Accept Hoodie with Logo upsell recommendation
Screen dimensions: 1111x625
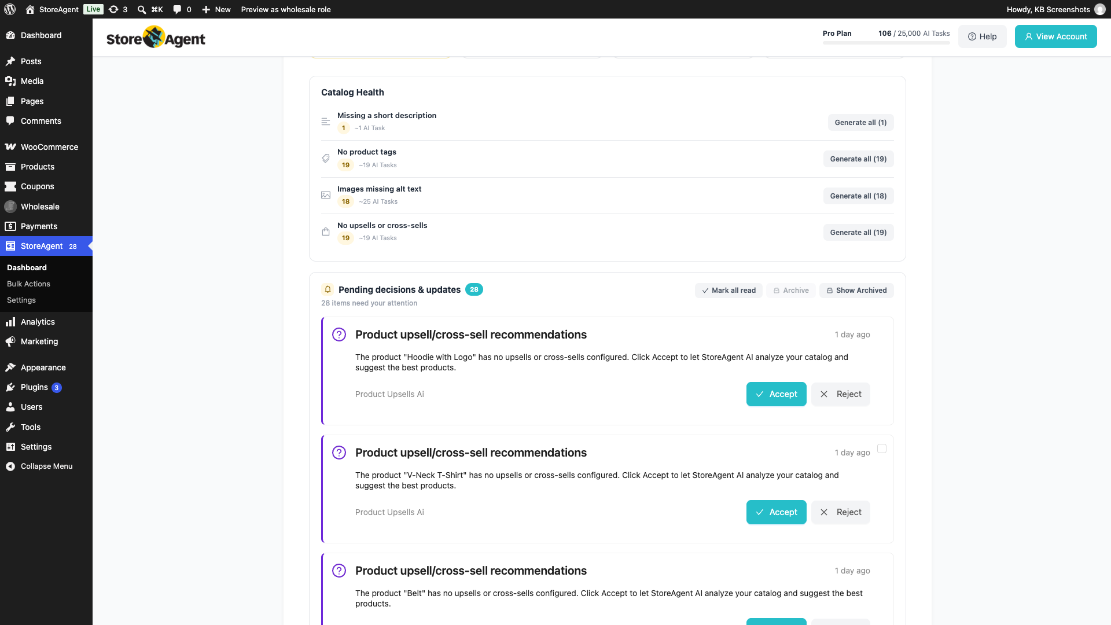776,394
